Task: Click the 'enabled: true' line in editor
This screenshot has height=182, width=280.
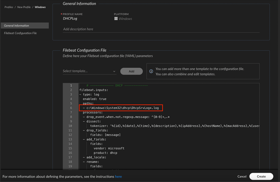Action: coord(94,99)
